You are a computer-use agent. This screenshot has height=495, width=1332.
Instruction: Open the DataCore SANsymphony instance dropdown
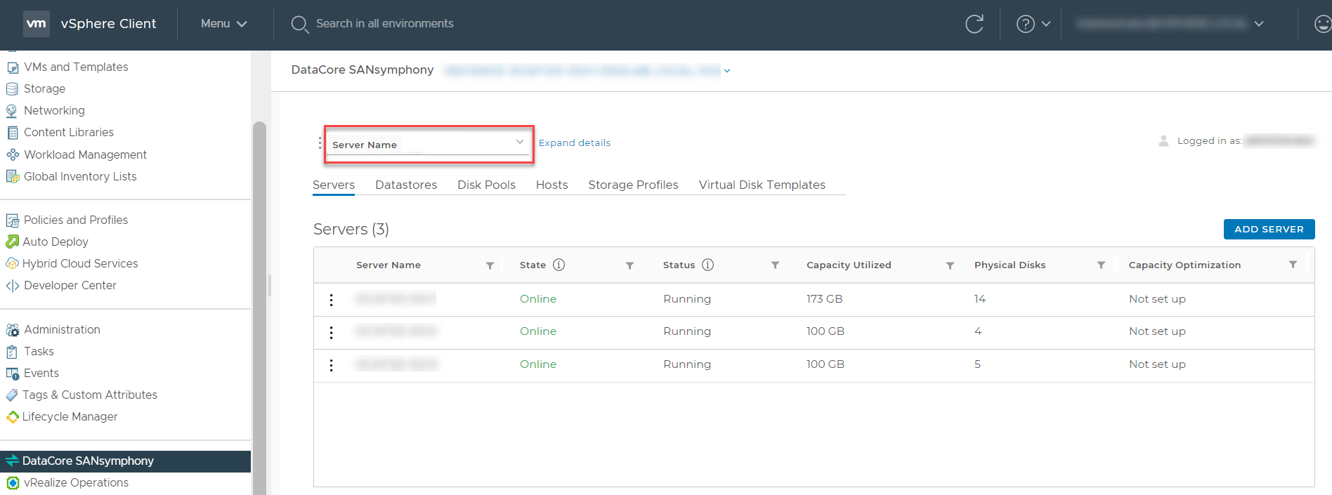click(x=727, y=70)
